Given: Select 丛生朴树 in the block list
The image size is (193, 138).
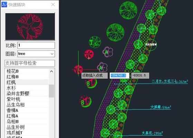Looking at the screenshot, I should point(27,127).
